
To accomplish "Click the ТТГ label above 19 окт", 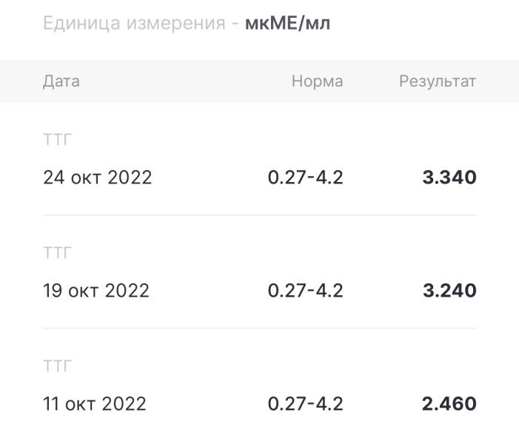I will pos(57,253).
